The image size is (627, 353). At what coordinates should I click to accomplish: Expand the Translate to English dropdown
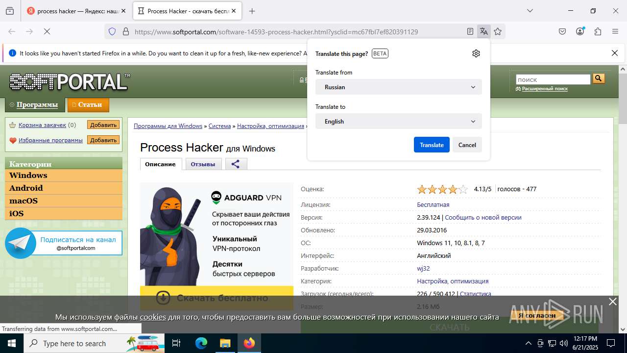399,121
